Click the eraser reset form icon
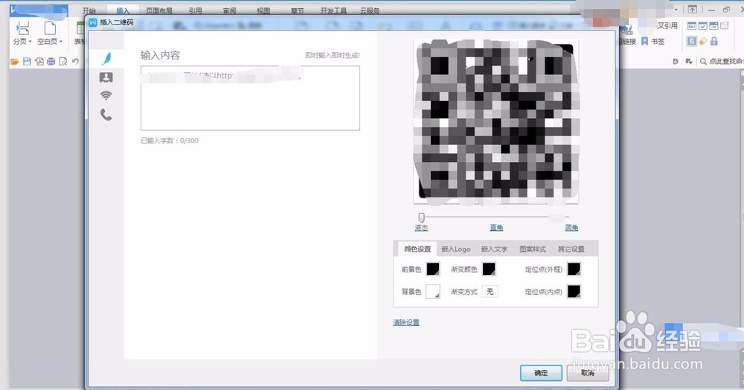The height and width of the screenshot is (390, 744). (703, 41)
